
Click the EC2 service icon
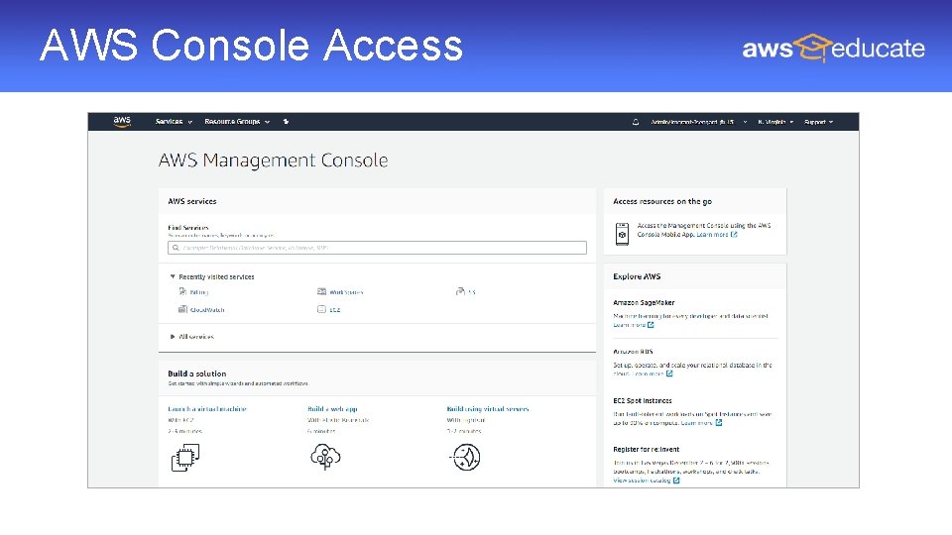[x=321, y=309]
